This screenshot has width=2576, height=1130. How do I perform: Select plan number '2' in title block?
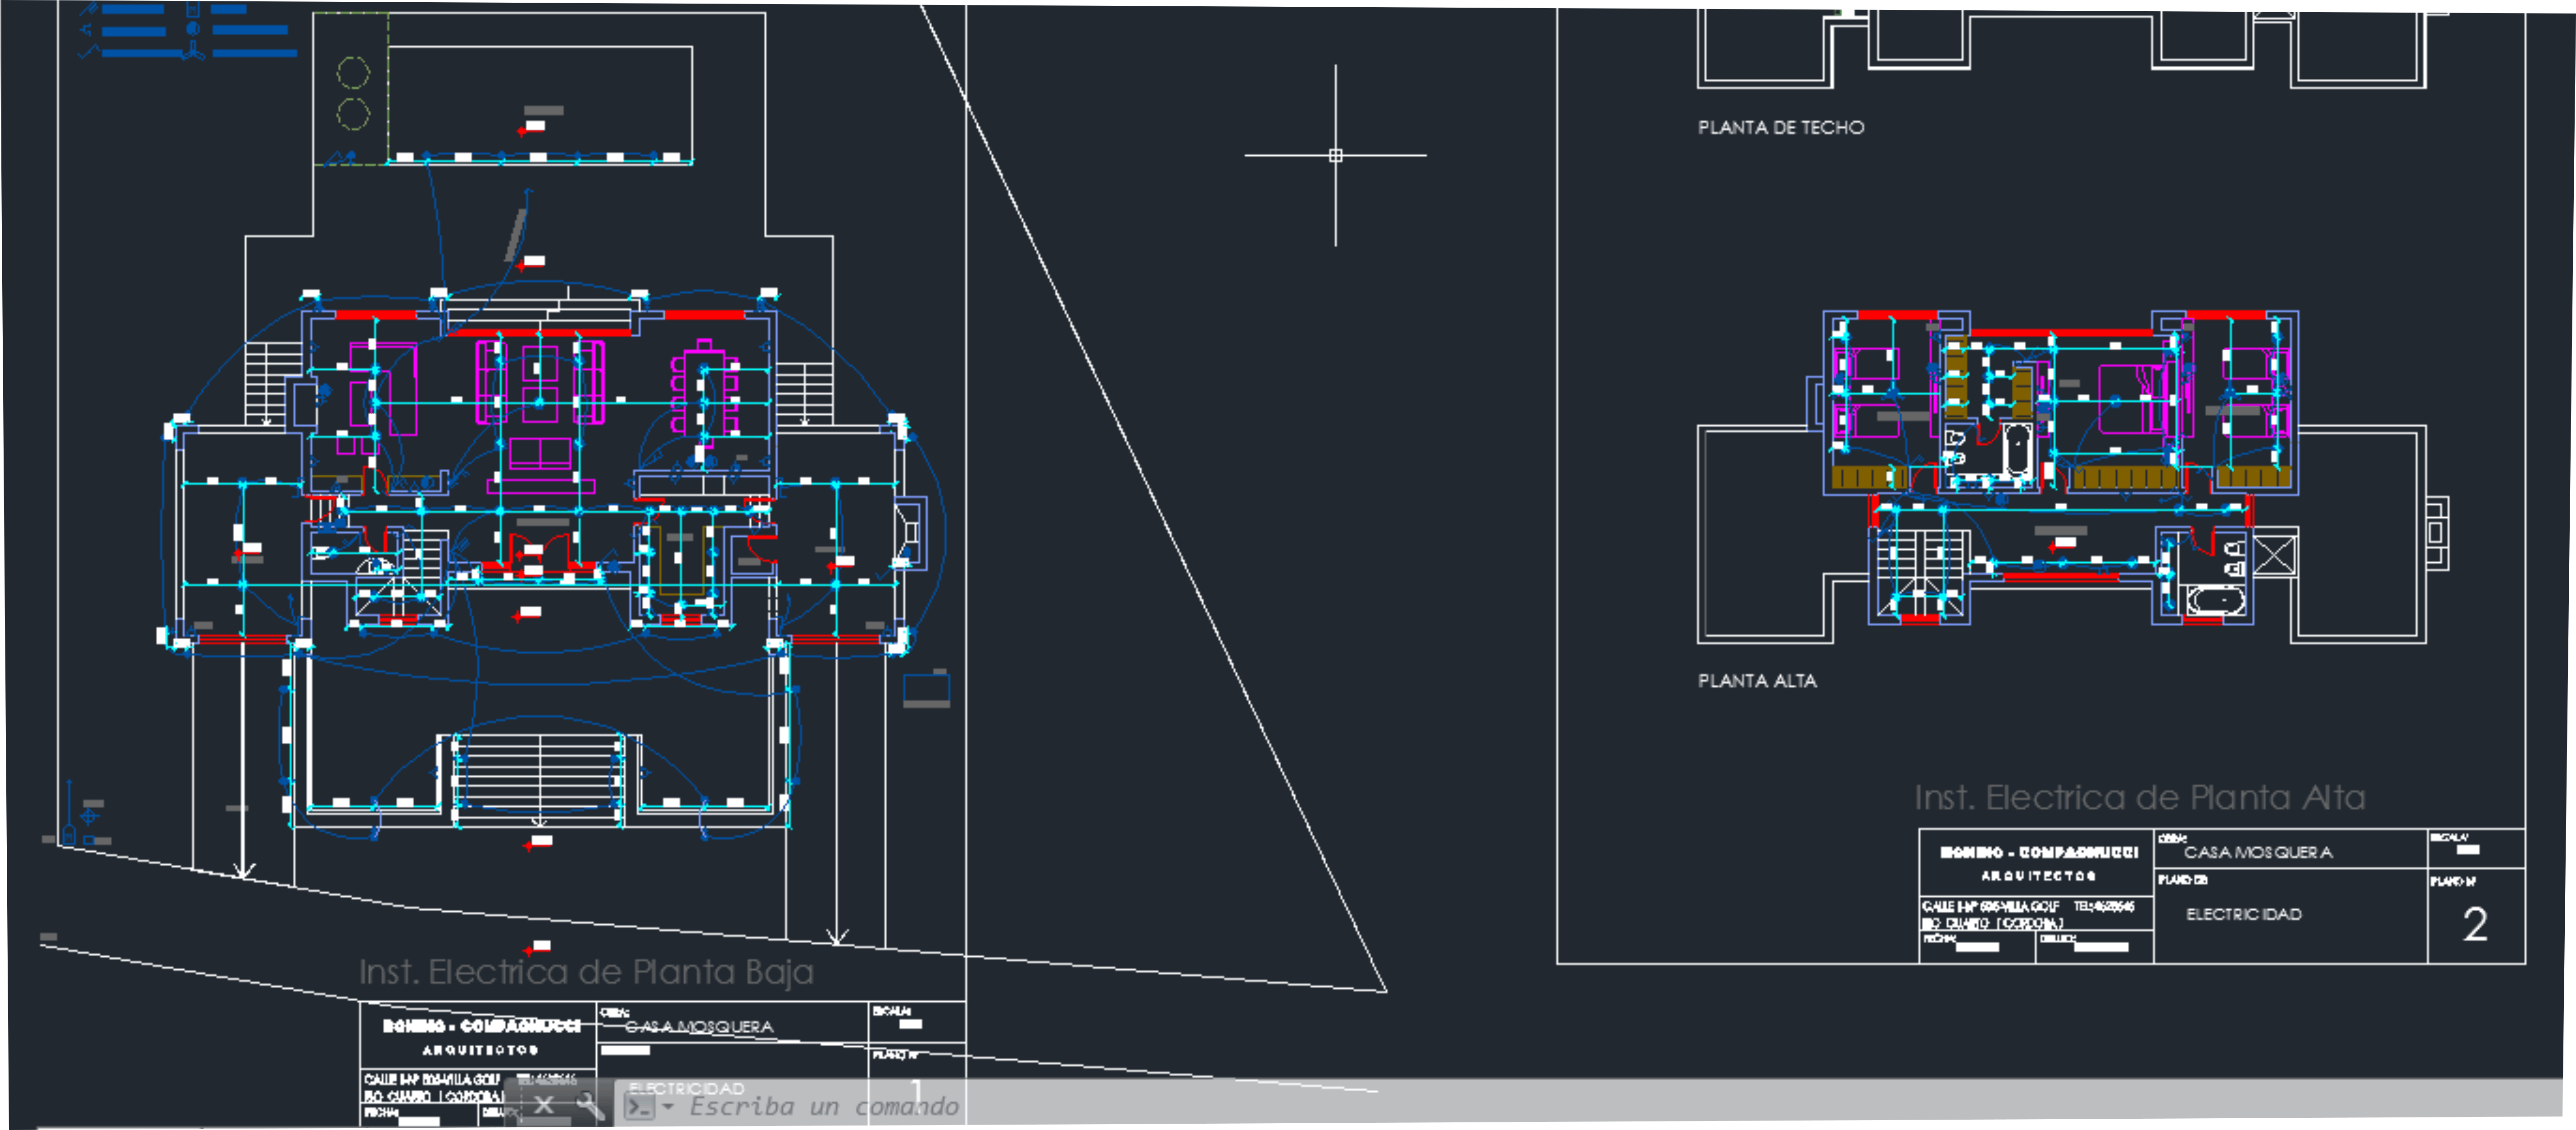coord(2474,924)
